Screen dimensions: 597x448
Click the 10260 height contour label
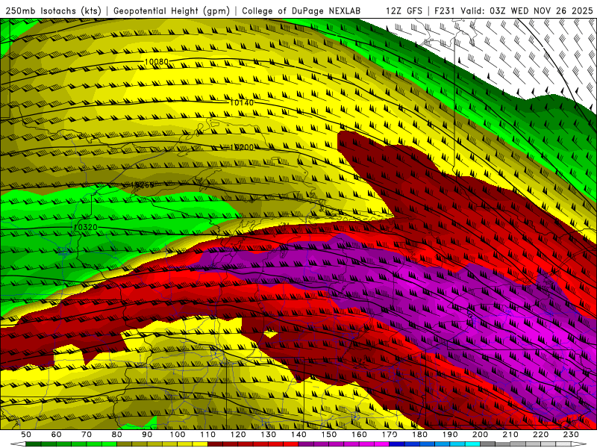142,184
